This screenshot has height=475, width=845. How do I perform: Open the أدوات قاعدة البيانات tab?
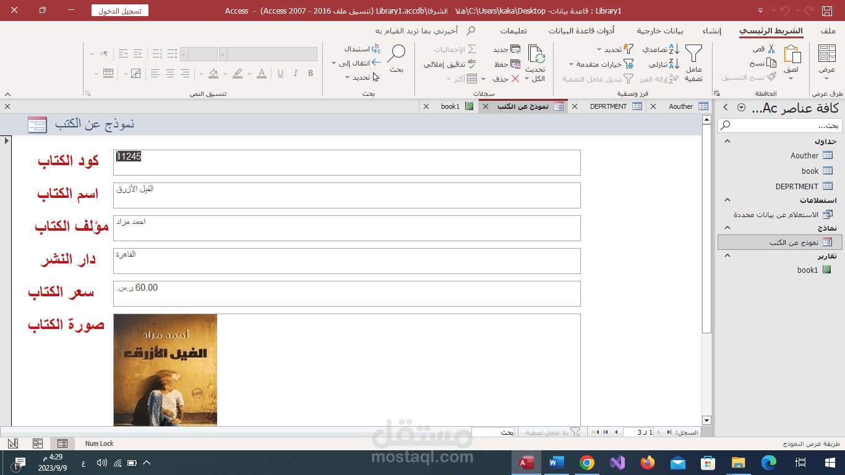click(x=581, y=31)
